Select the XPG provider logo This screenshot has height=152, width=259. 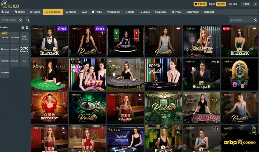24,49
